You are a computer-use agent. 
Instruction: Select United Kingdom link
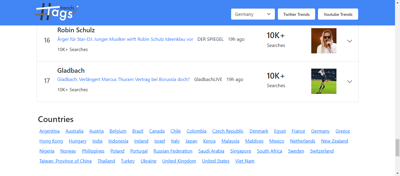179,161
